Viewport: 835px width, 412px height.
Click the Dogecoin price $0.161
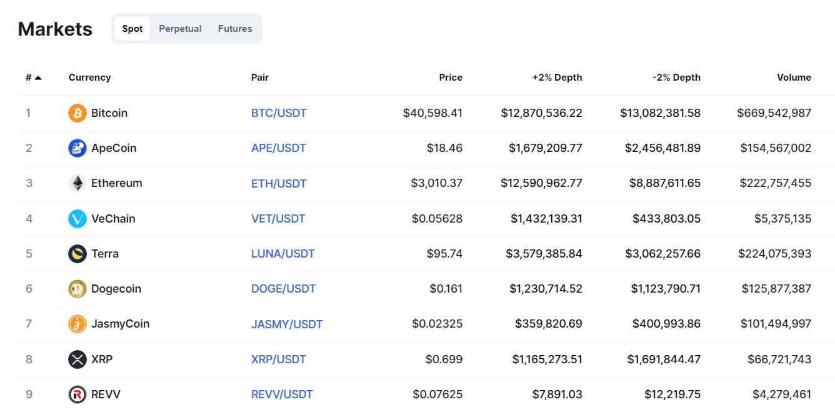[446, 289]
